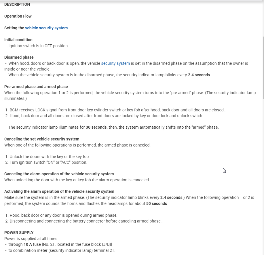Click the "Ignition switch is in OFF position" line
The image size is (264, 255).
coord(38,46)
